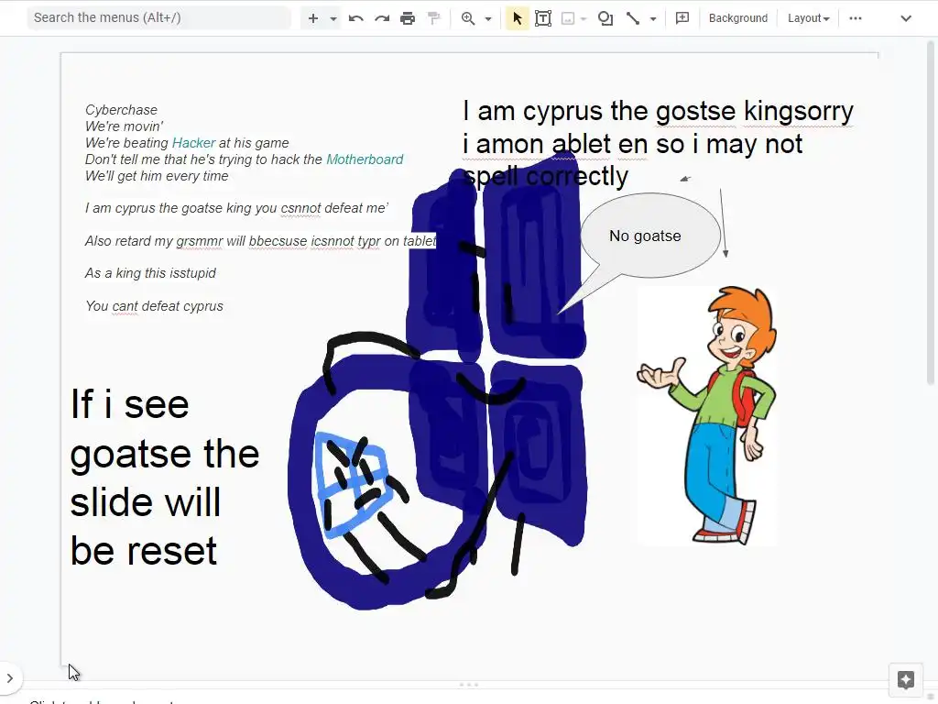This screenshot has height=704, width=938.
Task: Add a new slide with plus icon
Action: click(x=313, y=18)
